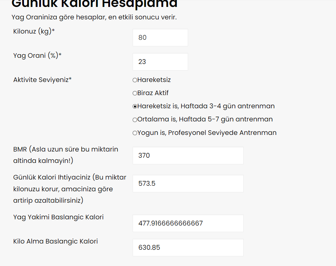Click the Kilo Alma Baslangic Kalori field
Screen dimensions: 336x266
pyautogui.click(x=188, y=248)
